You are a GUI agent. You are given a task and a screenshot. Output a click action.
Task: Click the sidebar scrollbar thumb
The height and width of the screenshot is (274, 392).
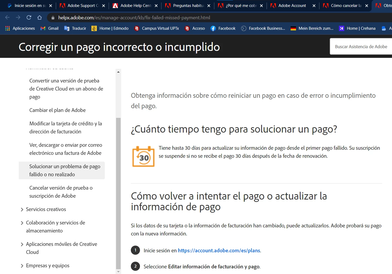(x=118, y=193)
